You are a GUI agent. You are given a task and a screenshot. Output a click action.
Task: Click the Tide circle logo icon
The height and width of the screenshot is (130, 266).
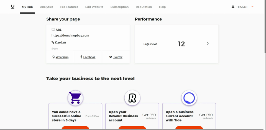point(189,98)
